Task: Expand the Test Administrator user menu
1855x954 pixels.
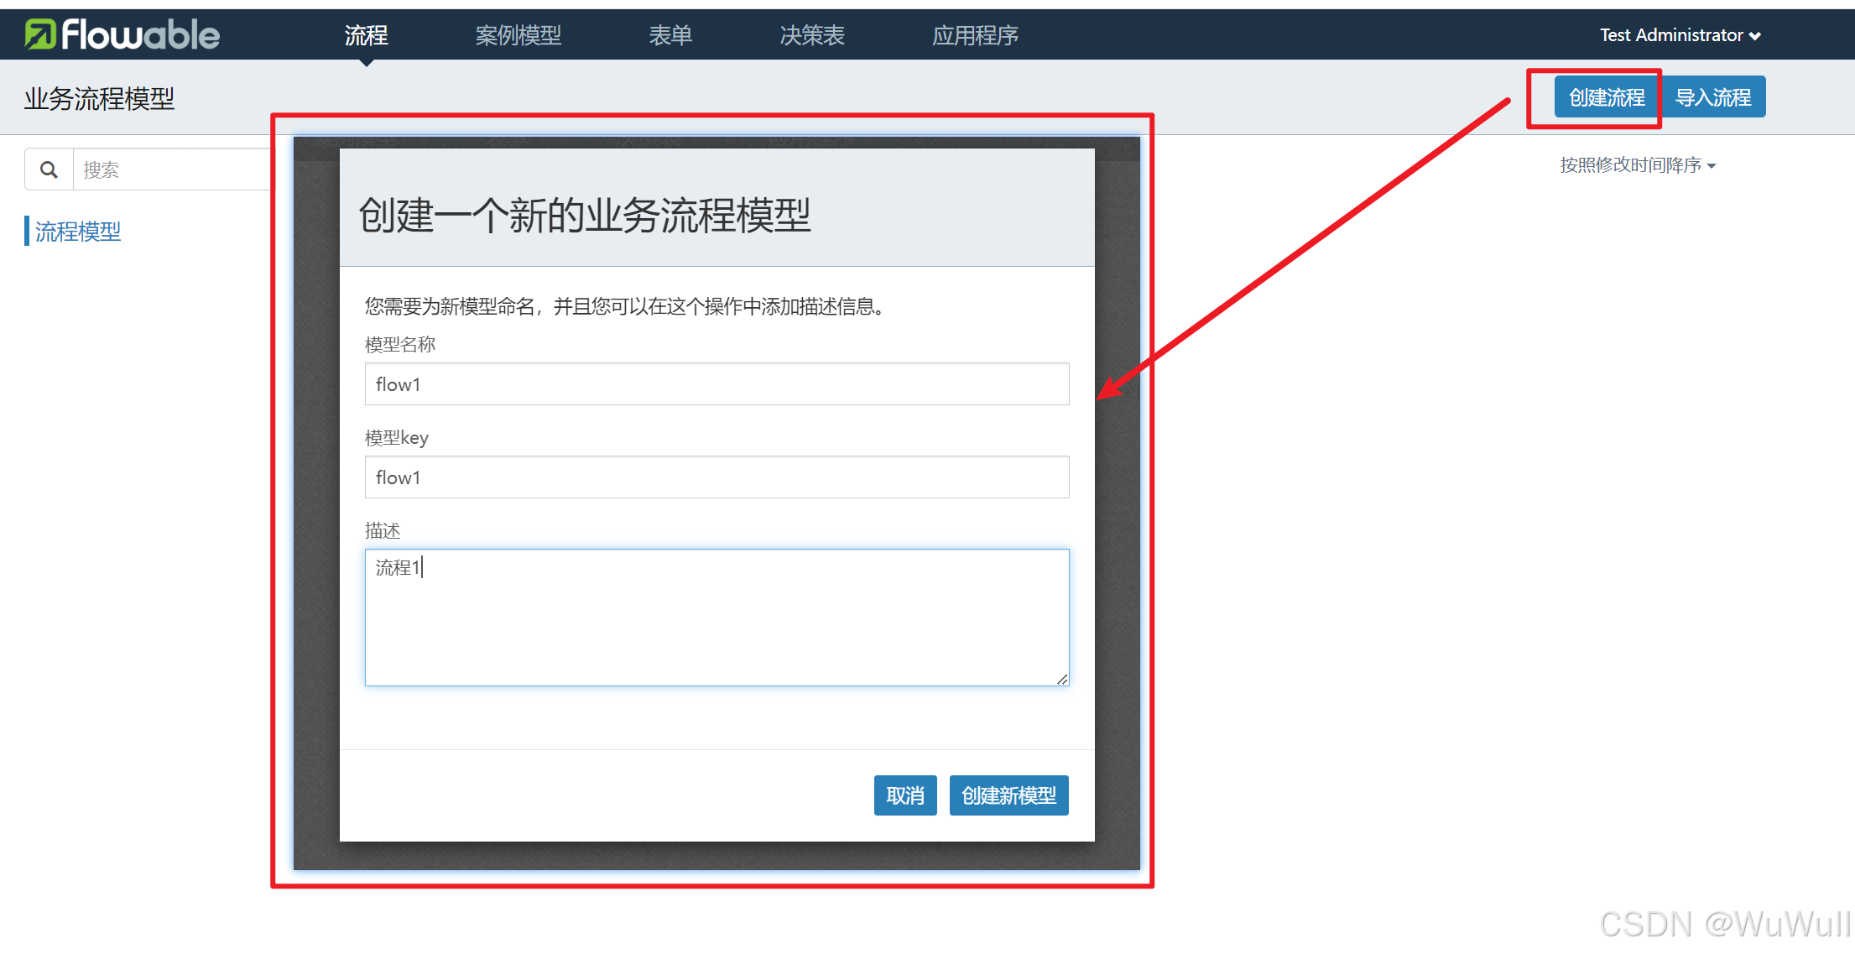Action: 1670,35
